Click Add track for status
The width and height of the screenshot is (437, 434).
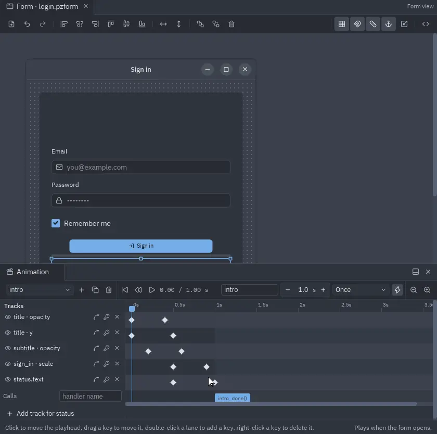[x=41, y=413]
